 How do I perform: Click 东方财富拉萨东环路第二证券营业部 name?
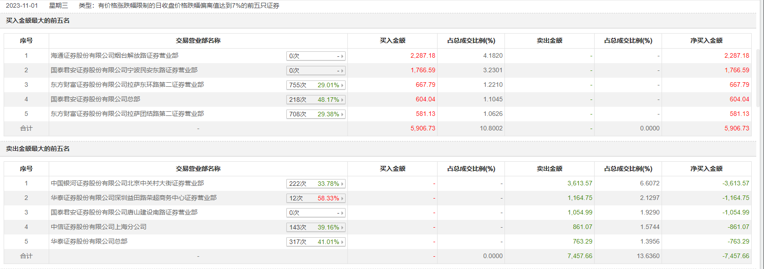click(127, 85)
